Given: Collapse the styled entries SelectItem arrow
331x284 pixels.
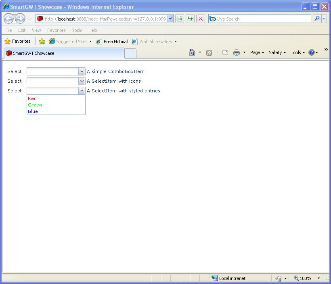Looking at the screenshot, I should tap(82, 91).
